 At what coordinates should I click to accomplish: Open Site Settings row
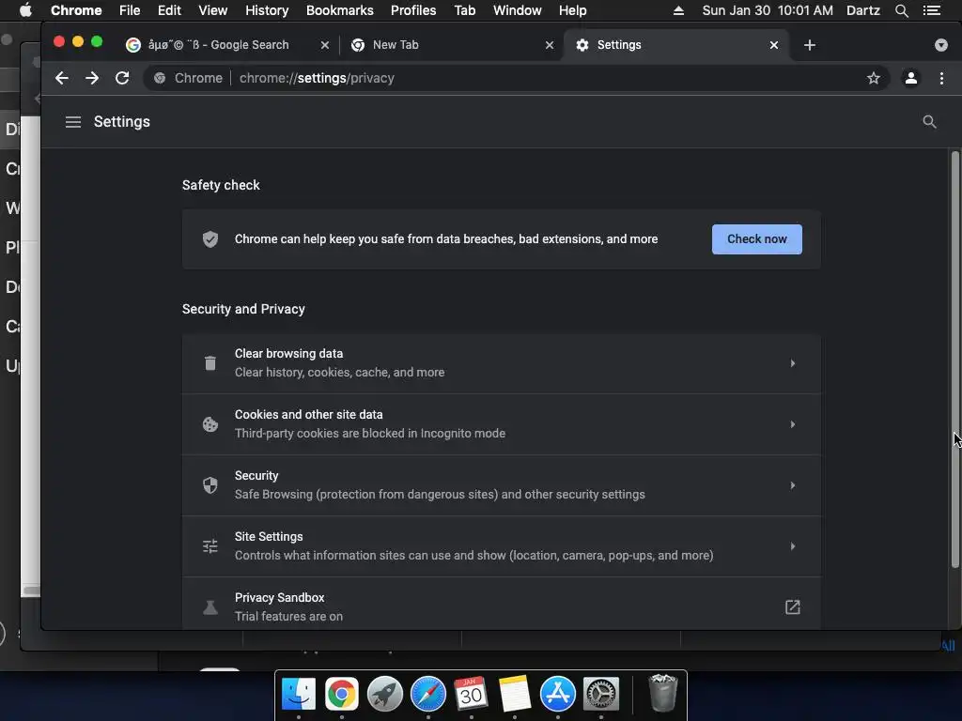tap(502, 545)
